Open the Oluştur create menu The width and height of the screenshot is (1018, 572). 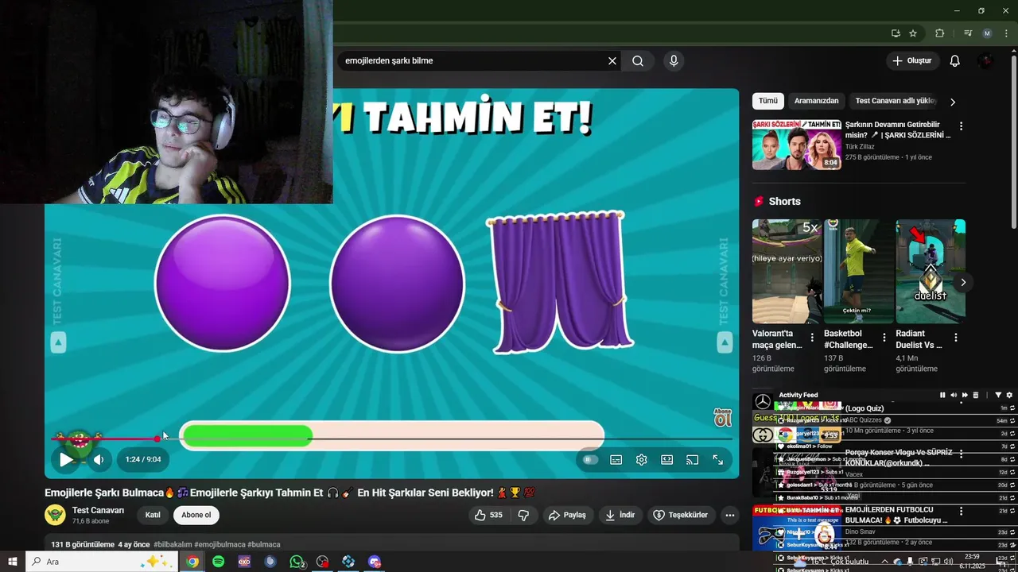tap(911, 60)
